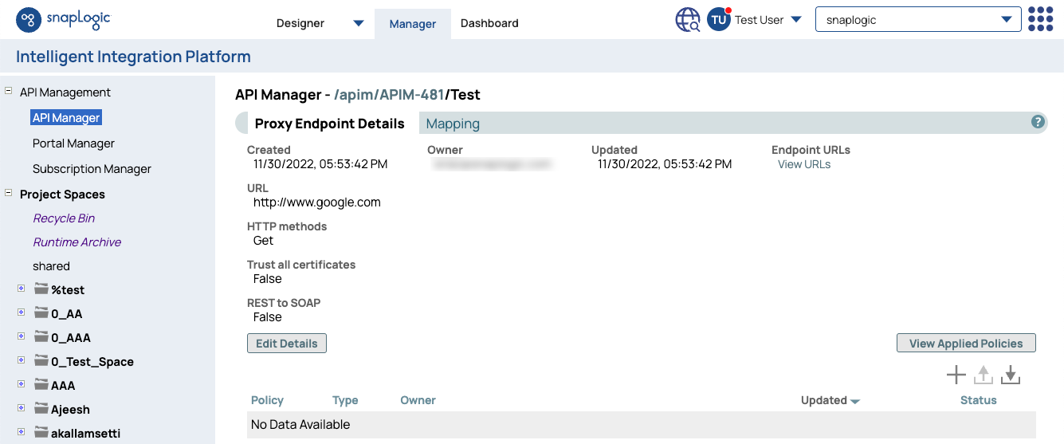Image resolution: width=1064 pixels, height=444 pixels.
Task: Switch to the Manager tab
Action: (x=412, y=24)
